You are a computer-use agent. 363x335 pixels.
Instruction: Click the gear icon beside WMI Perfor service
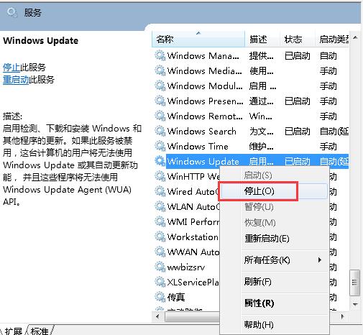tap(160, 221)
